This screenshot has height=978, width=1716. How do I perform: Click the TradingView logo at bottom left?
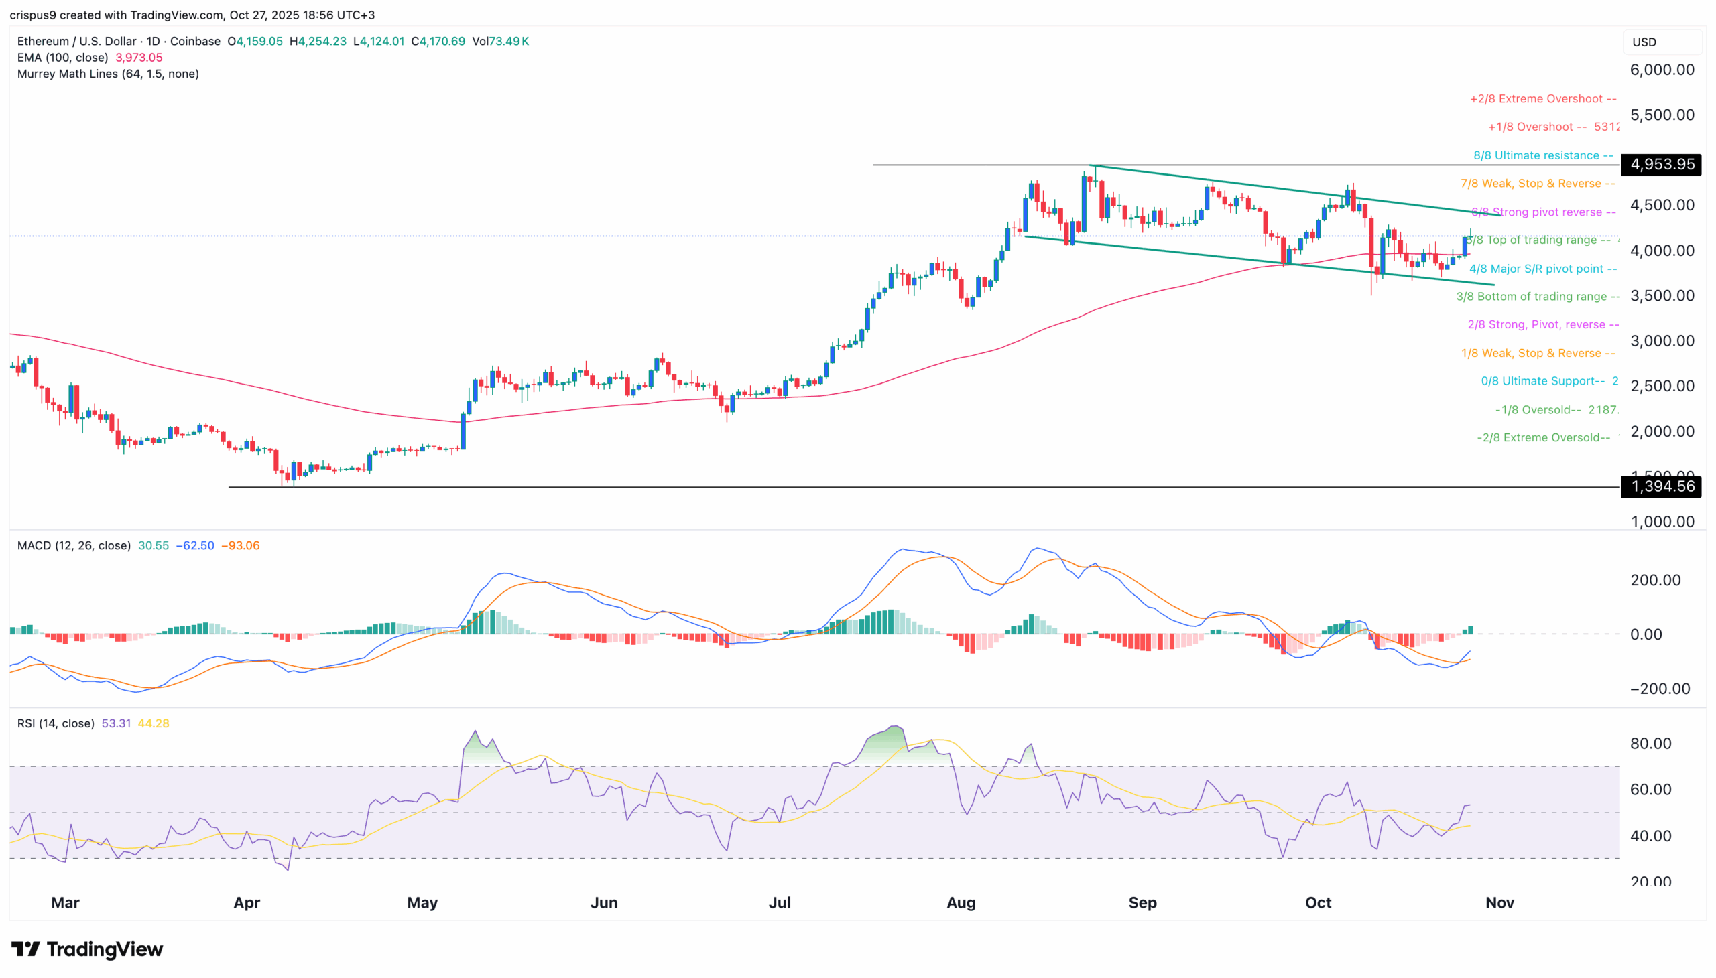tap(88, 949)
